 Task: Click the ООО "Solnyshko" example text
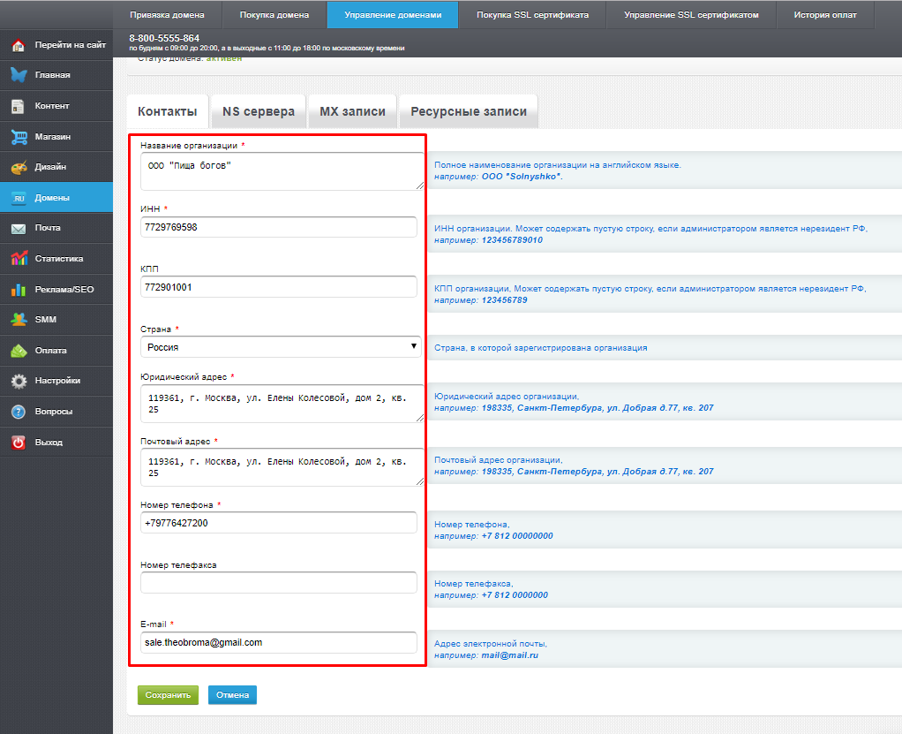521,176
